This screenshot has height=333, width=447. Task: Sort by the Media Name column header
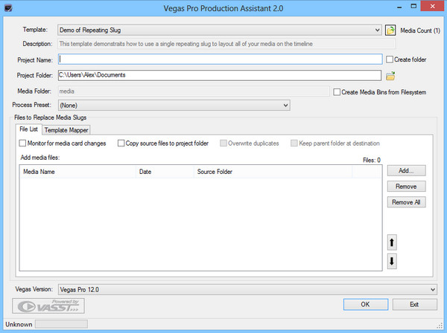tap(77, 172)
